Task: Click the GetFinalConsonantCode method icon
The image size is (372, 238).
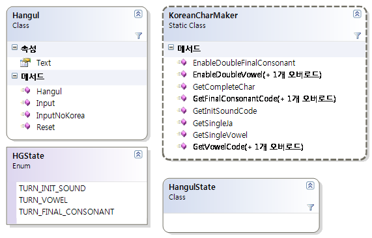Action: click(182, 98)
